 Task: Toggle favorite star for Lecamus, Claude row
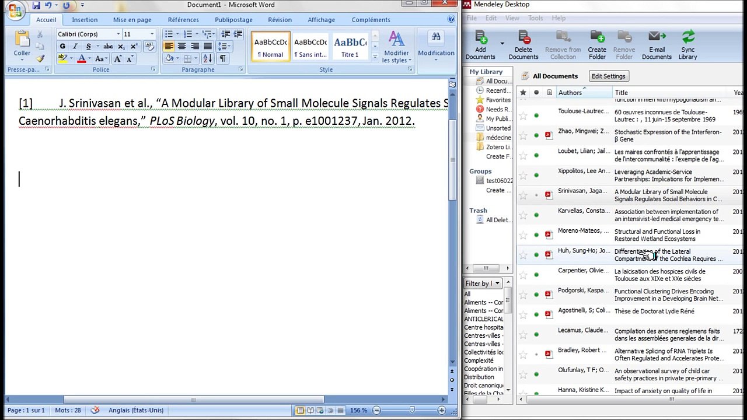click(523, 334)
